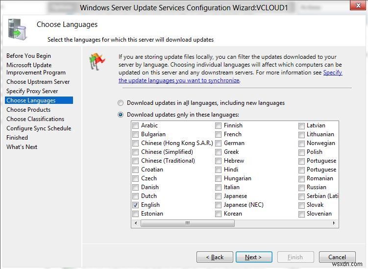Select the Finished step in sidebar
Viewport: 368px width, 269px height.
coord(17,138)
